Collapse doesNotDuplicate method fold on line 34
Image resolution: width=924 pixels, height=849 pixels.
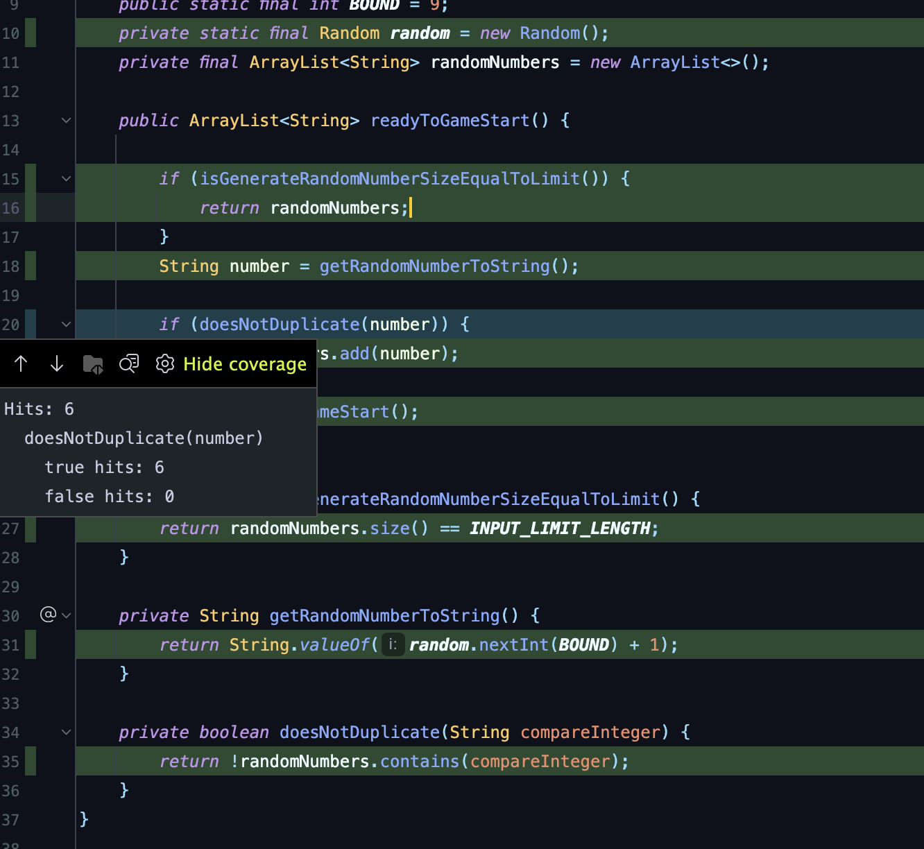(66, 732)
